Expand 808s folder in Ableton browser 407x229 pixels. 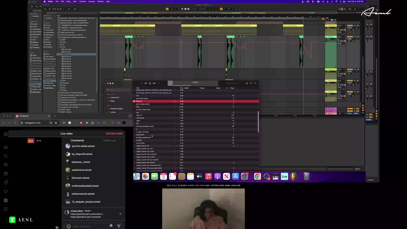pos(59,40)
